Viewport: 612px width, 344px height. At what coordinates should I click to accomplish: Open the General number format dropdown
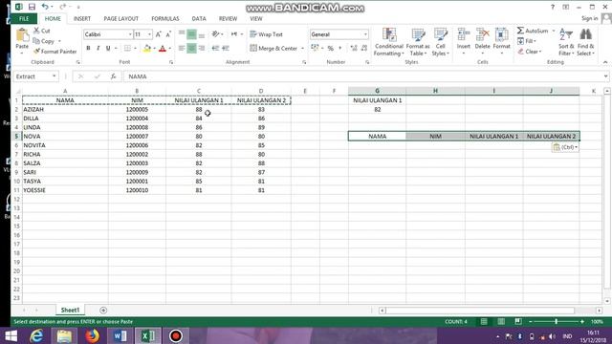365,34
